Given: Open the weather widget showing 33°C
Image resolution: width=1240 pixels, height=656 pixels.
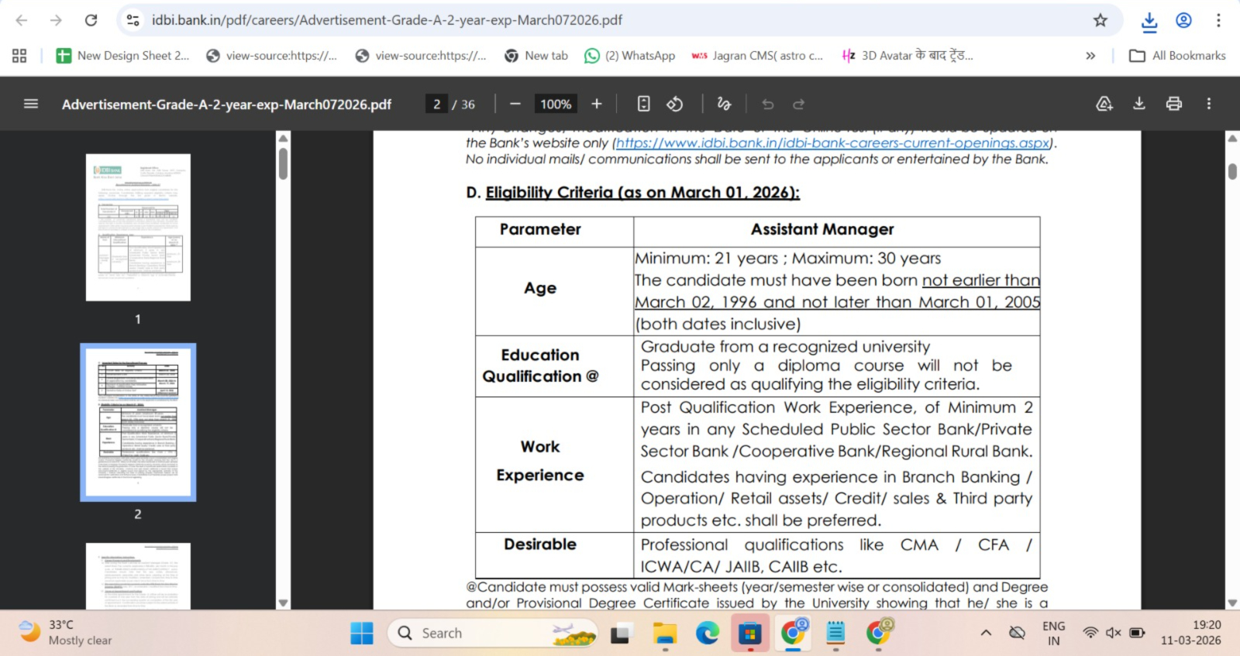Looking at the screenshot, I should tap(66, 633).
